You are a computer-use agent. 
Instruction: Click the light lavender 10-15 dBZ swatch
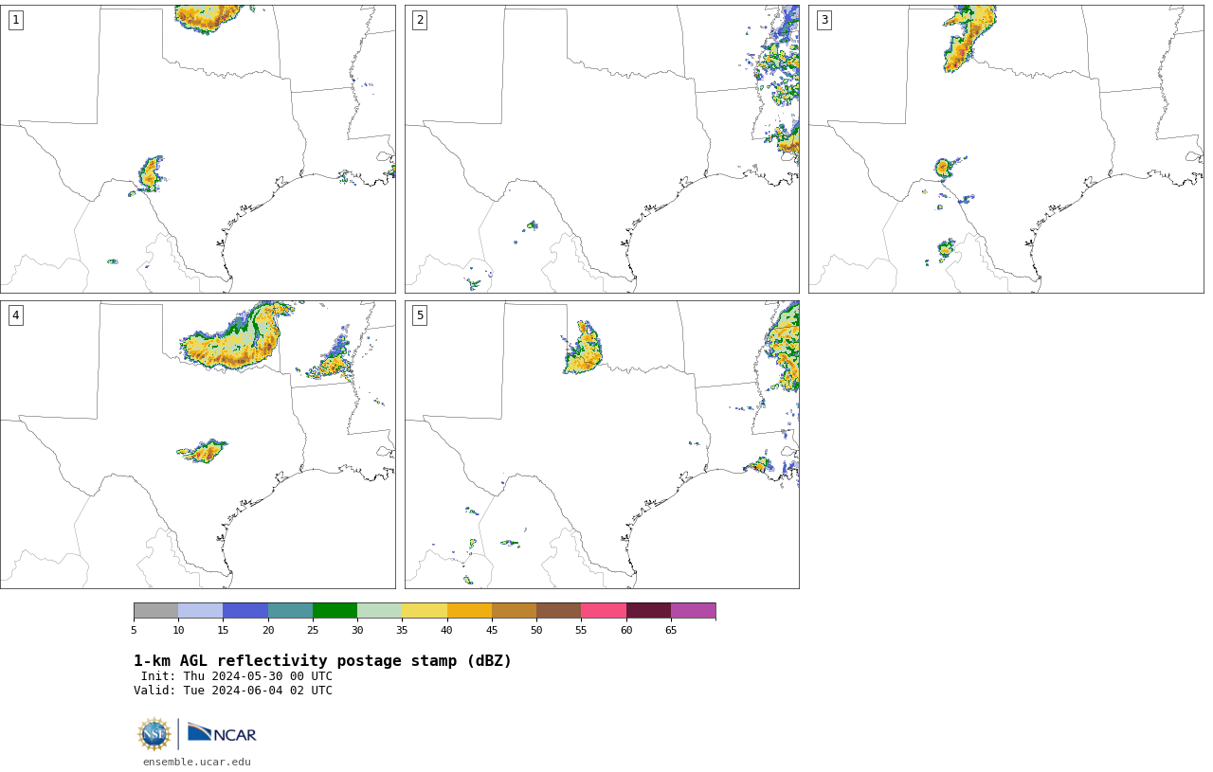point(200,610)
